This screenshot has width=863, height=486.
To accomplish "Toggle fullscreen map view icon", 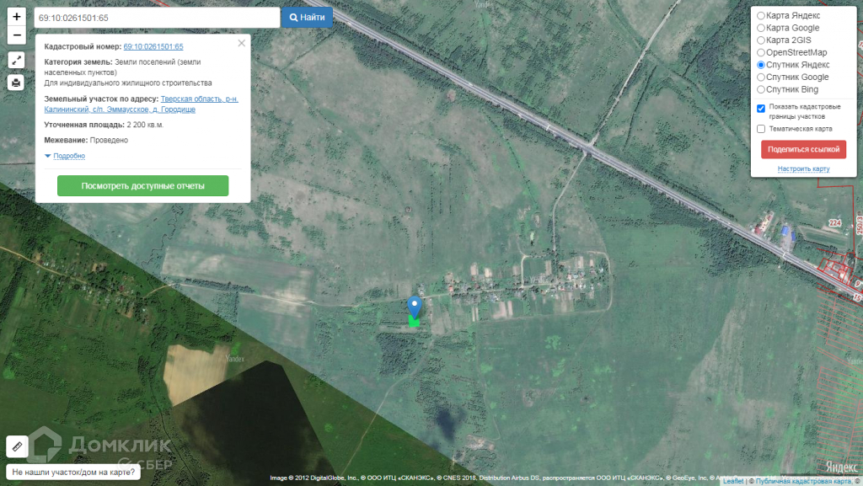I will (x=16, y=60).
